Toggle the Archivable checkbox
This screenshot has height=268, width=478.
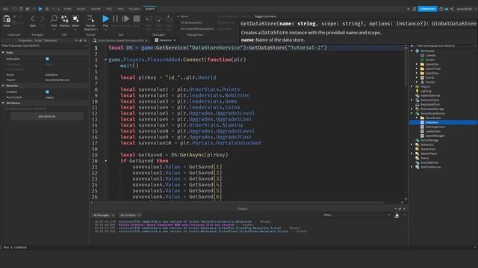[47, 59]
